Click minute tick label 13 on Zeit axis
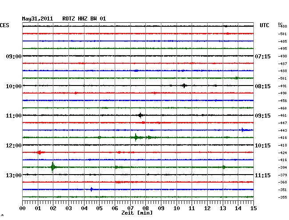Image resolution: width=289 pixels, height=220 pixels. coord(223,208)
